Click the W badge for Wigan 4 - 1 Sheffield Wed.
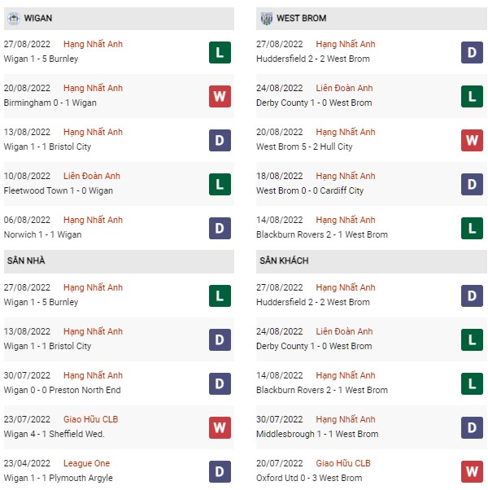Image resolution: width=488 pixels, height=490 pixels. (220, 427)
